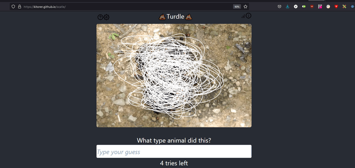355x168 pixels.
Task: Open the red YouTube-style extension icon
Action: coord(336,6)
